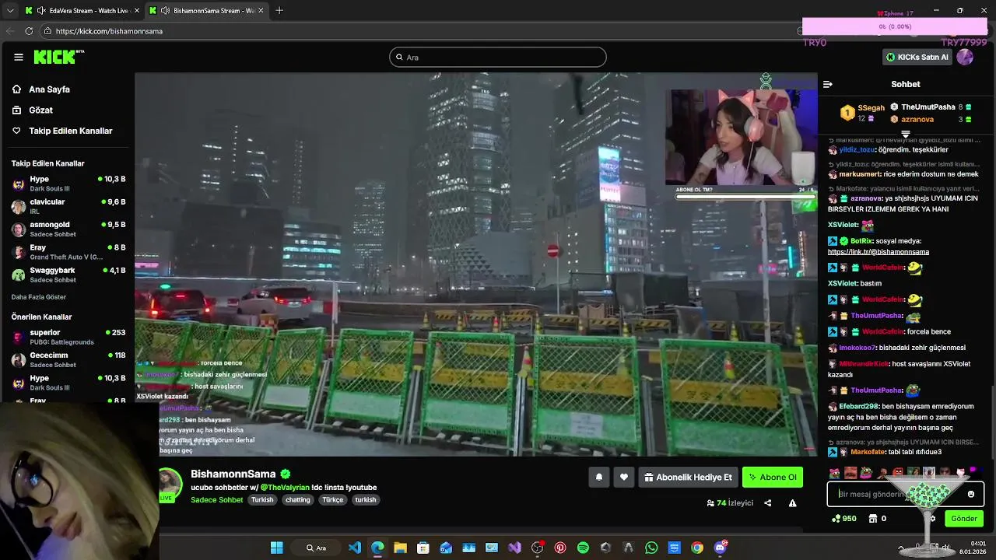The height and width of the screenshot is (560, 996).
Task: Open superior PUBG channel
Action: click(x=68, y=337)
